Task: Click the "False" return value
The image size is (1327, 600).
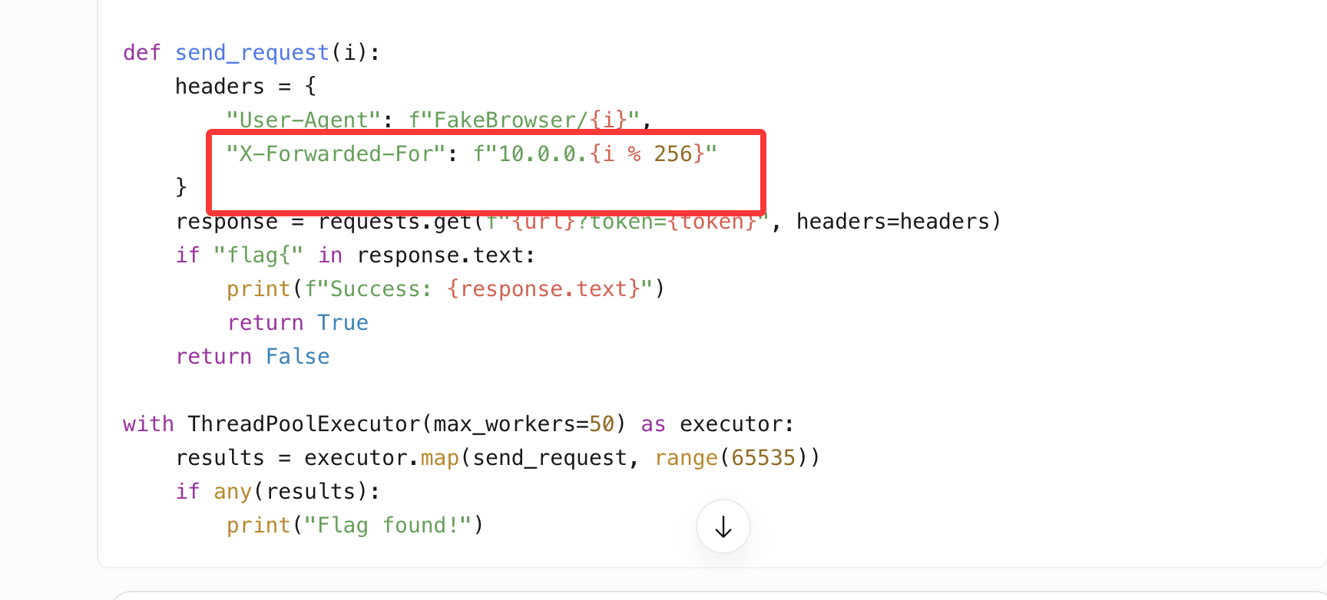Action: point(298,357)
